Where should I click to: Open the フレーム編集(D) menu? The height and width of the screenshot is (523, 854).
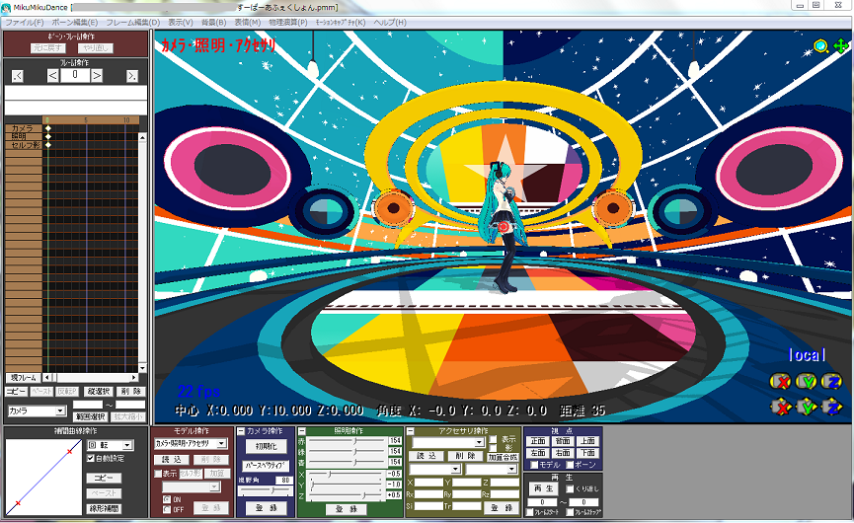click(133, 23)
